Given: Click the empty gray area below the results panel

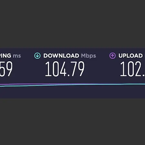Looking at the screenshot, I should (x=72, y=122).
